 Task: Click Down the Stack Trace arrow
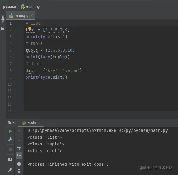coord(19,140)
